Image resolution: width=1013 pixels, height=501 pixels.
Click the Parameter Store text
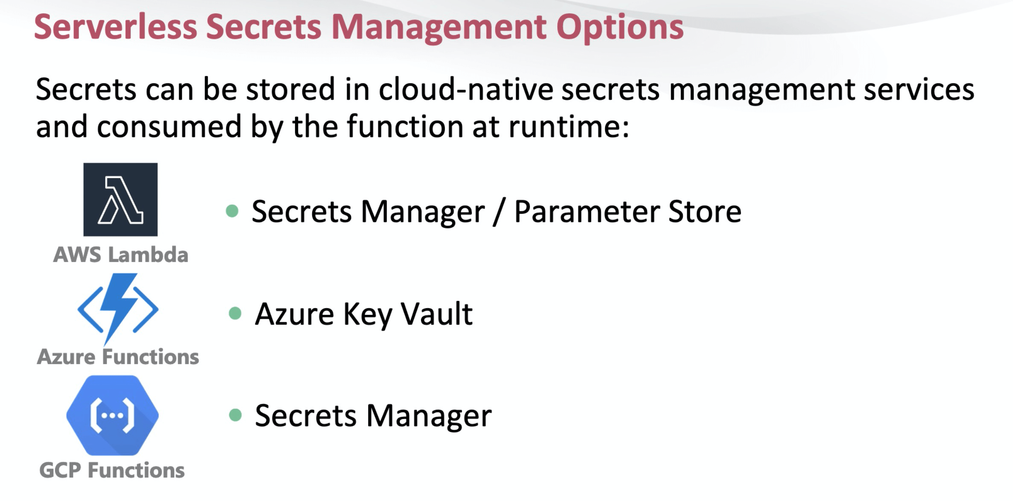tap(628, 212)
